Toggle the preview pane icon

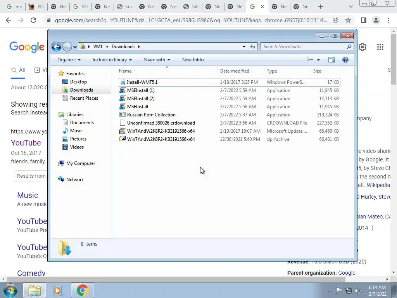[331, 60]
